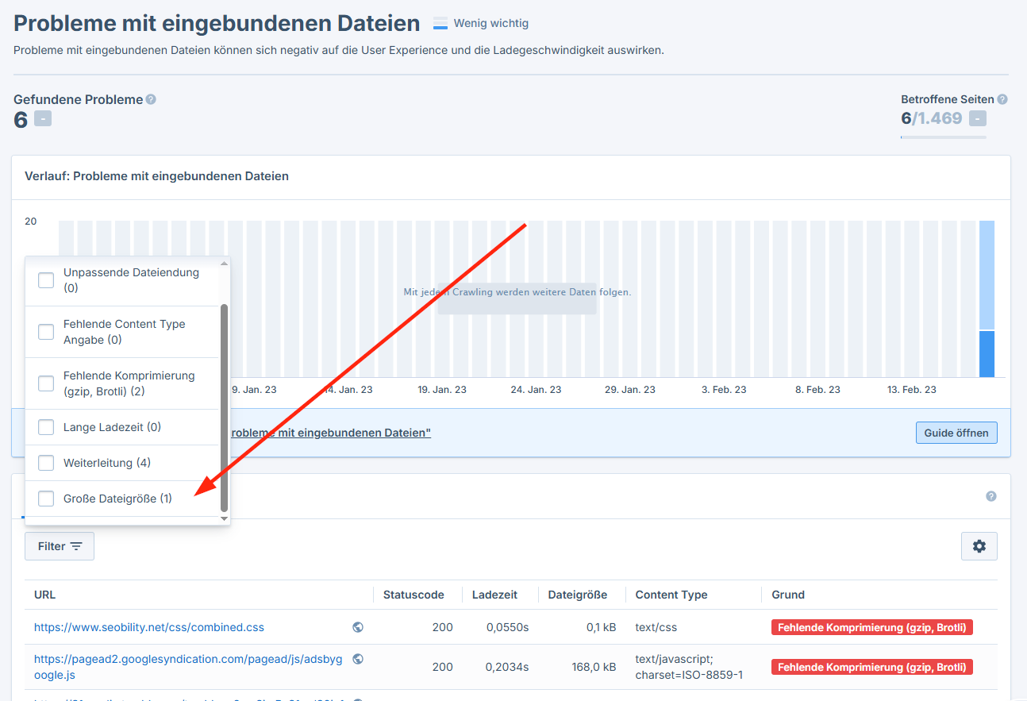Viewport: 1027px width, 701px height.
Task: Open help tooltip next to "Betroffene Seiten"
Action: click(1002, 99)
